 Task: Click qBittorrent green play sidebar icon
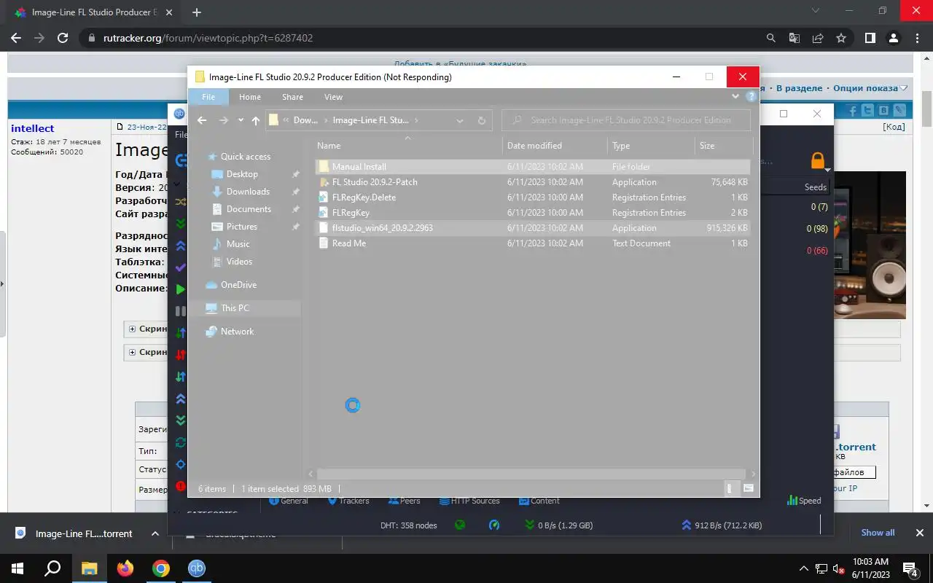coord(180,289)
